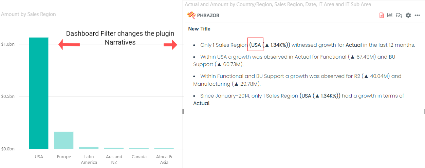Click the left-pointing red arrow
This screenshot has width=425, height=168.
point(69,44)
